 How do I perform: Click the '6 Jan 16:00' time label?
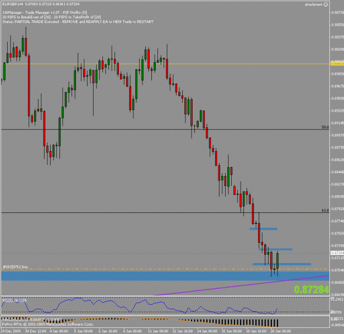coord(108,331)
